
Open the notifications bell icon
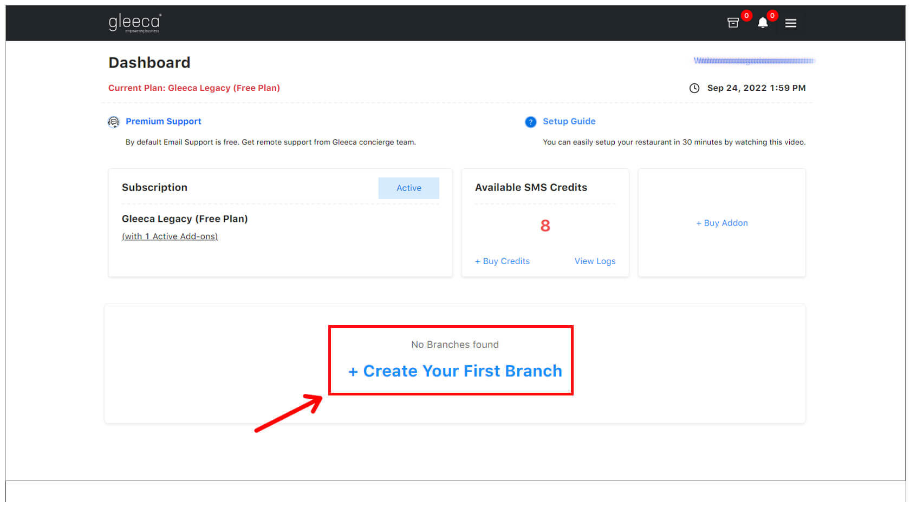pyautogui.click(x=763, y=23)
